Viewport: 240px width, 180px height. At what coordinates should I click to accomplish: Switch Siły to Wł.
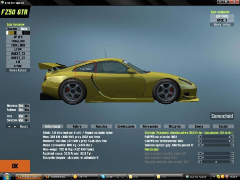pyautogui.click(x=27, y=116)
